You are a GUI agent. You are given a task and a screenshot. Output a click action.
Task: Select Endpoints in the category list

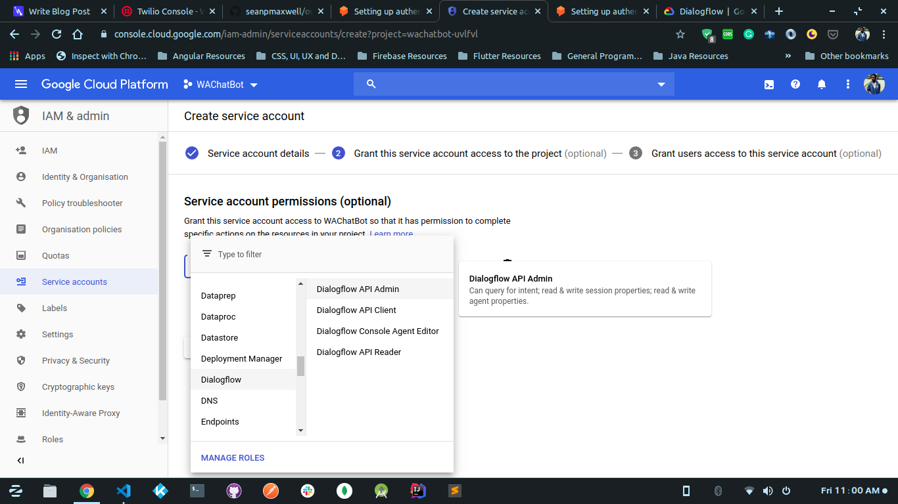click(243, 421)
